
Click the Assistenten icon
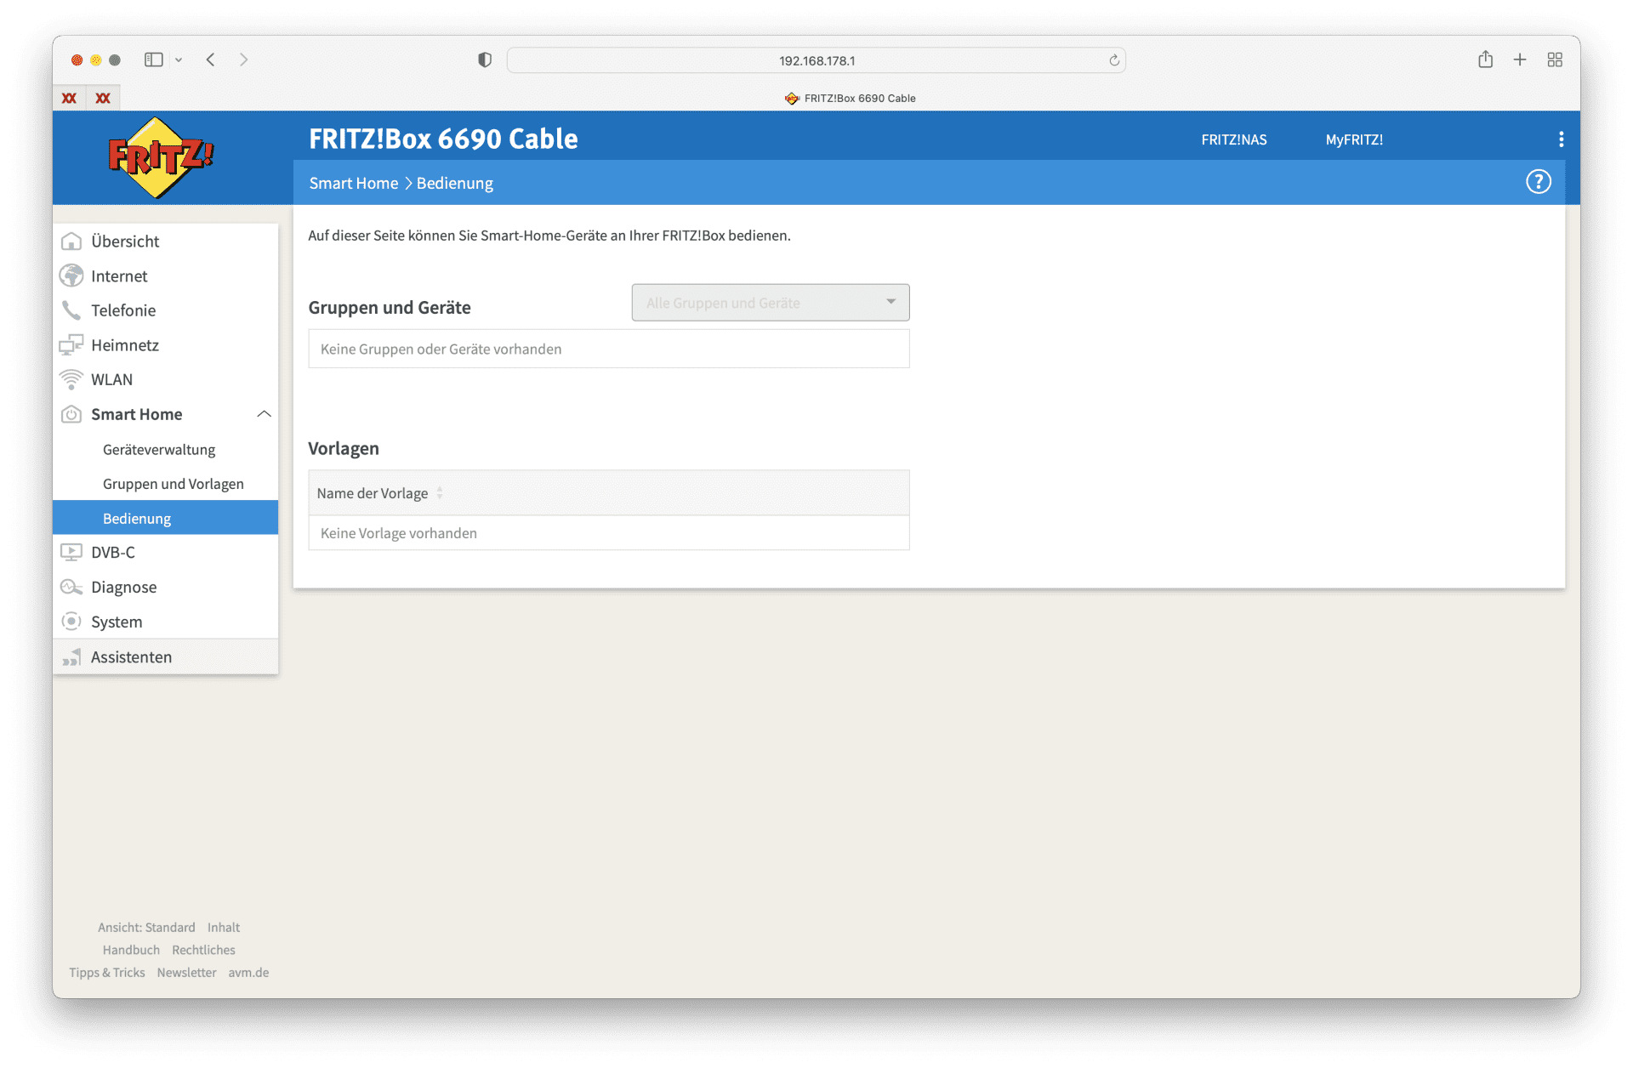coord(71,656)
